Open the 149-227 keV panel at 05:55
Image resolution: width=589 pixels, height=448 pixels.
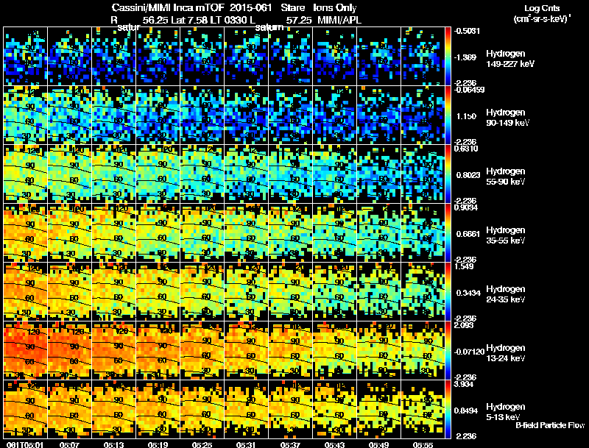click(423, 57)
